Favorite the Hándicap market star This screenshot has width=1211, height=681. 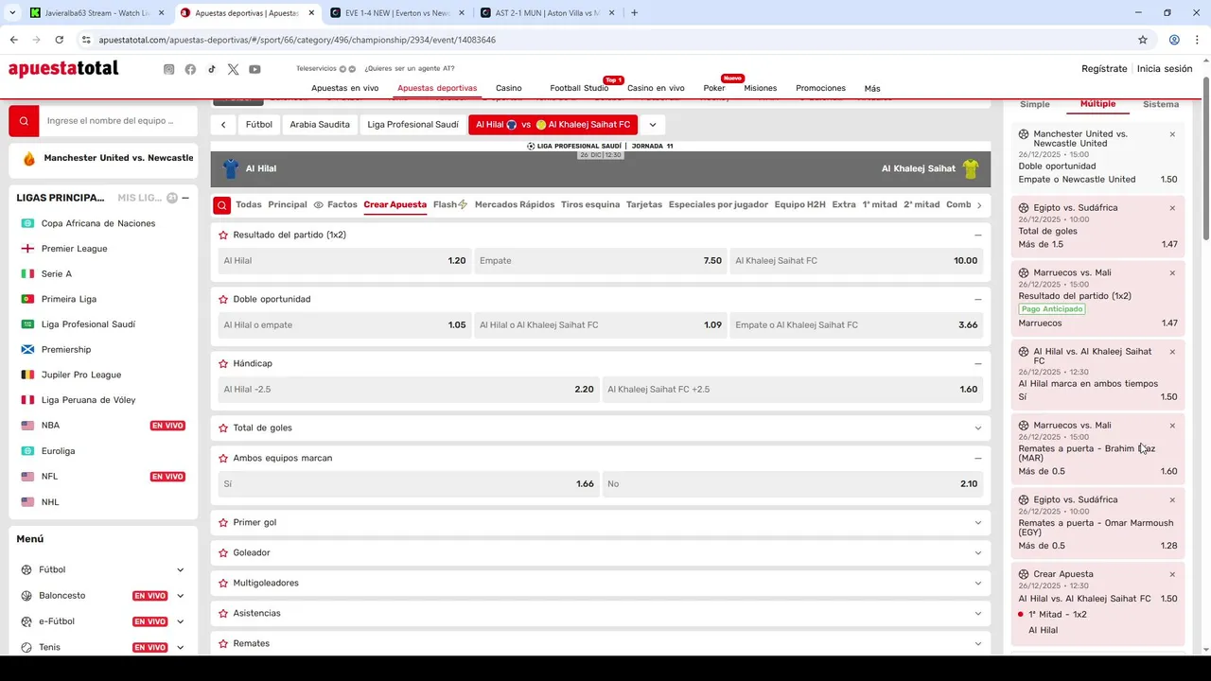[223, 363]
